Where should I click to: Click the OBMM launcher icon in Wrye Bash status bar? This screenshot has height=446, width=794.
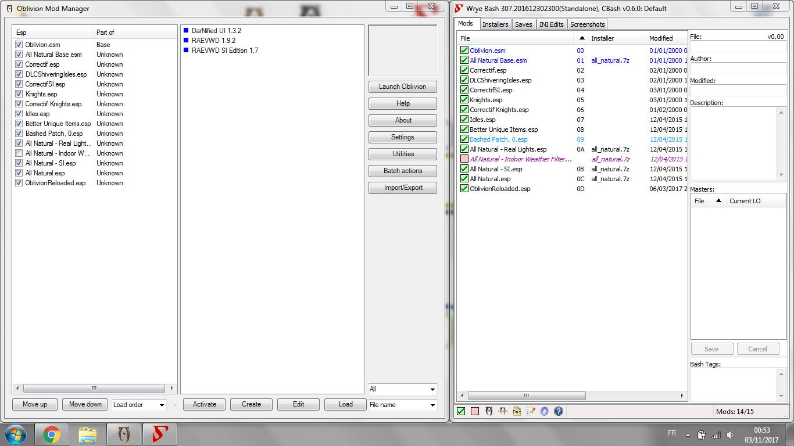(x=503, y=411)
